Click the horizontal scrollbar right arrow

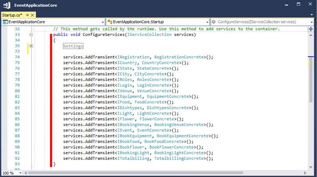305,173
